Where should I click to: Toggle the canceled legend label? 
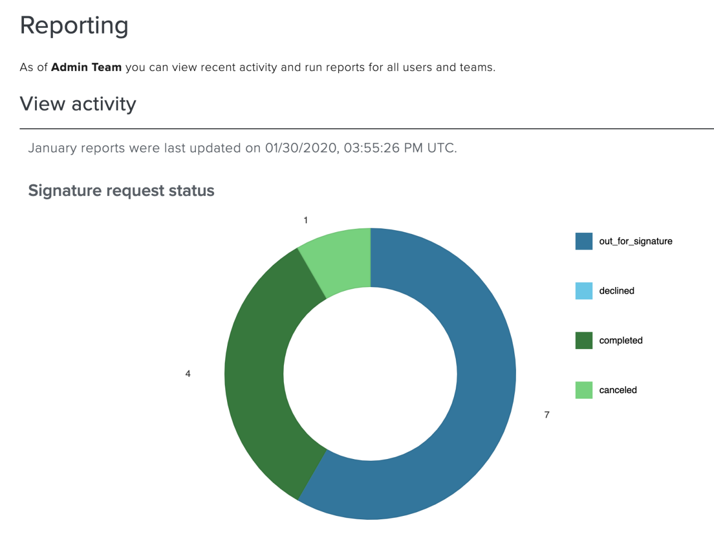(617, 390)
